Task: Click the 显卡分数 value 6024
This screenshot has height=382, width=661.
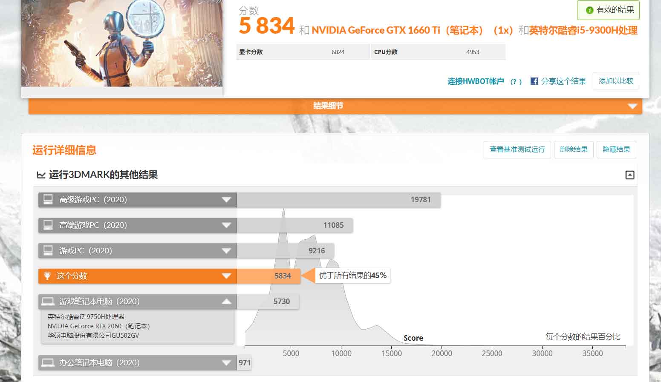Action: pyautogui.click(x=338, y=52)
